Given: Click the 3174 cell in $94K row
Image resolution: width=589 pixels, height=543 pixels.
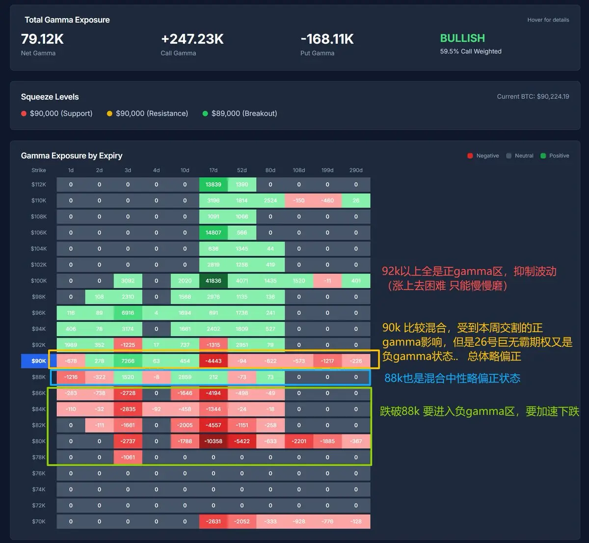Looking at the screenshot, I should 128,329.
